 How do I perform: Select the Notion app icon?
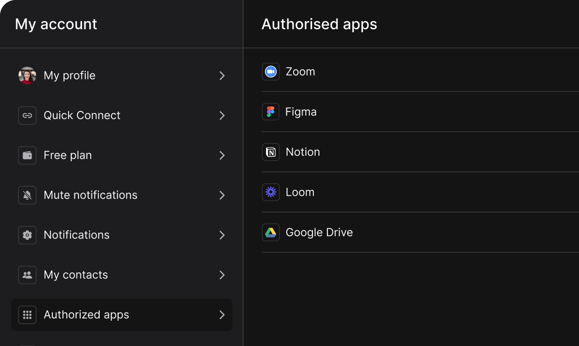tap(271, 152)
